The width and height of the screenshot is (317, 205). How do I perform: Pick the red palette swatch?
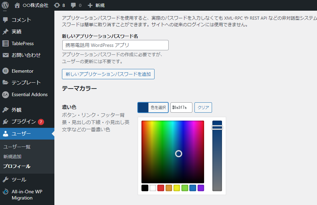point(161,188)
